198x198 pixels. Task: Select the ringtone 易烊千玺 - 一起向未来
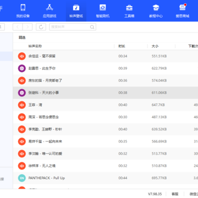click(45, 141)
